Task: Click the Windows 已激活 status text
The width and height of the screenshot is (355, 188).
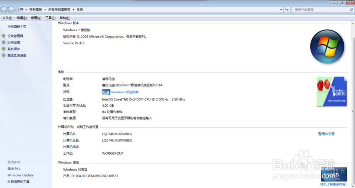Action: click(75, 169)
